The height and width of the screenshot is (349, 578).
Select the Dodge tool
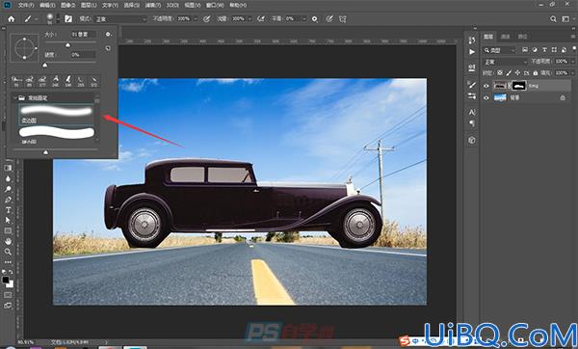point(8,189)
